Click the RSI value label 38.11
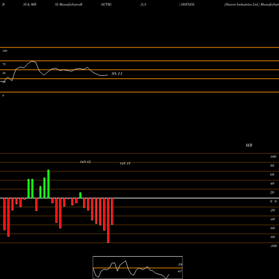 [x=117, y=74]
